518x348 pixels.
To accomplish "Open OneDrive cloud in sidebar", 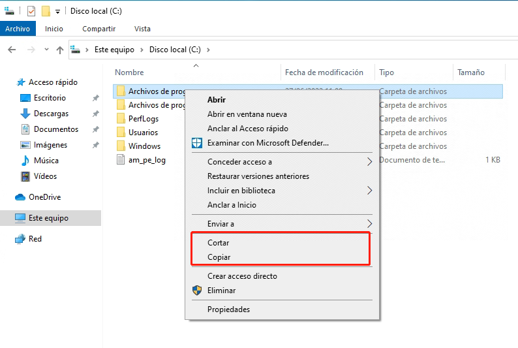I will click(44, 197).
